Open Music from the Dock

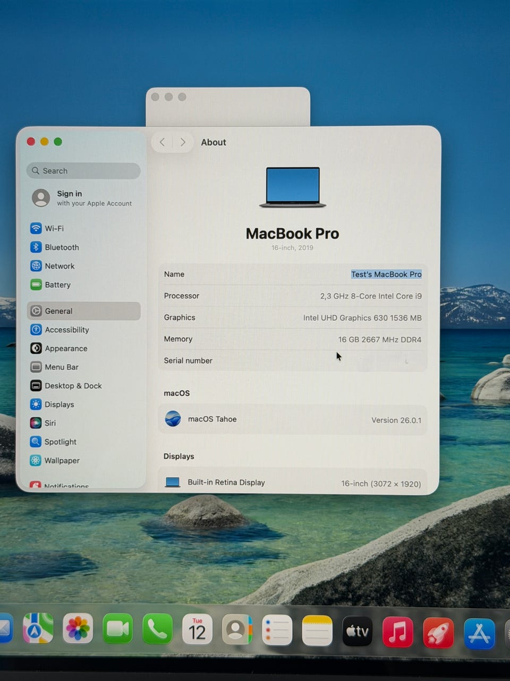coord(398,632)
